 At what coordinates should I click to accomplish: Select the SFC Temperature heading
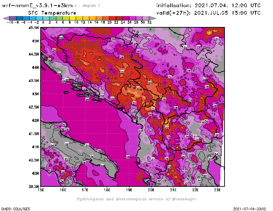tap(52, 13)
